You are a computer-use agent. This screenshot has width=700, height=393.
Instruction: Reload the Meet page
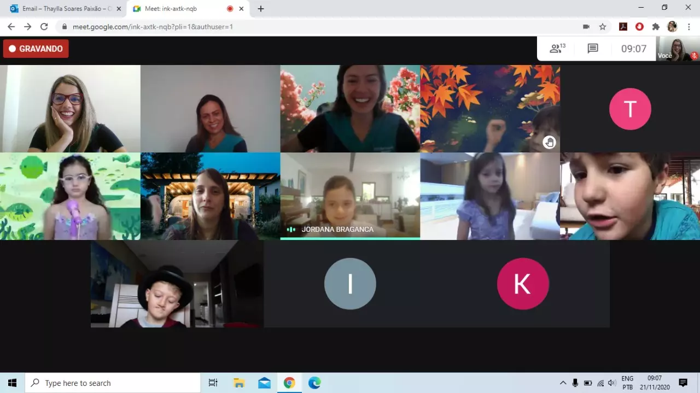click(44, 26)
